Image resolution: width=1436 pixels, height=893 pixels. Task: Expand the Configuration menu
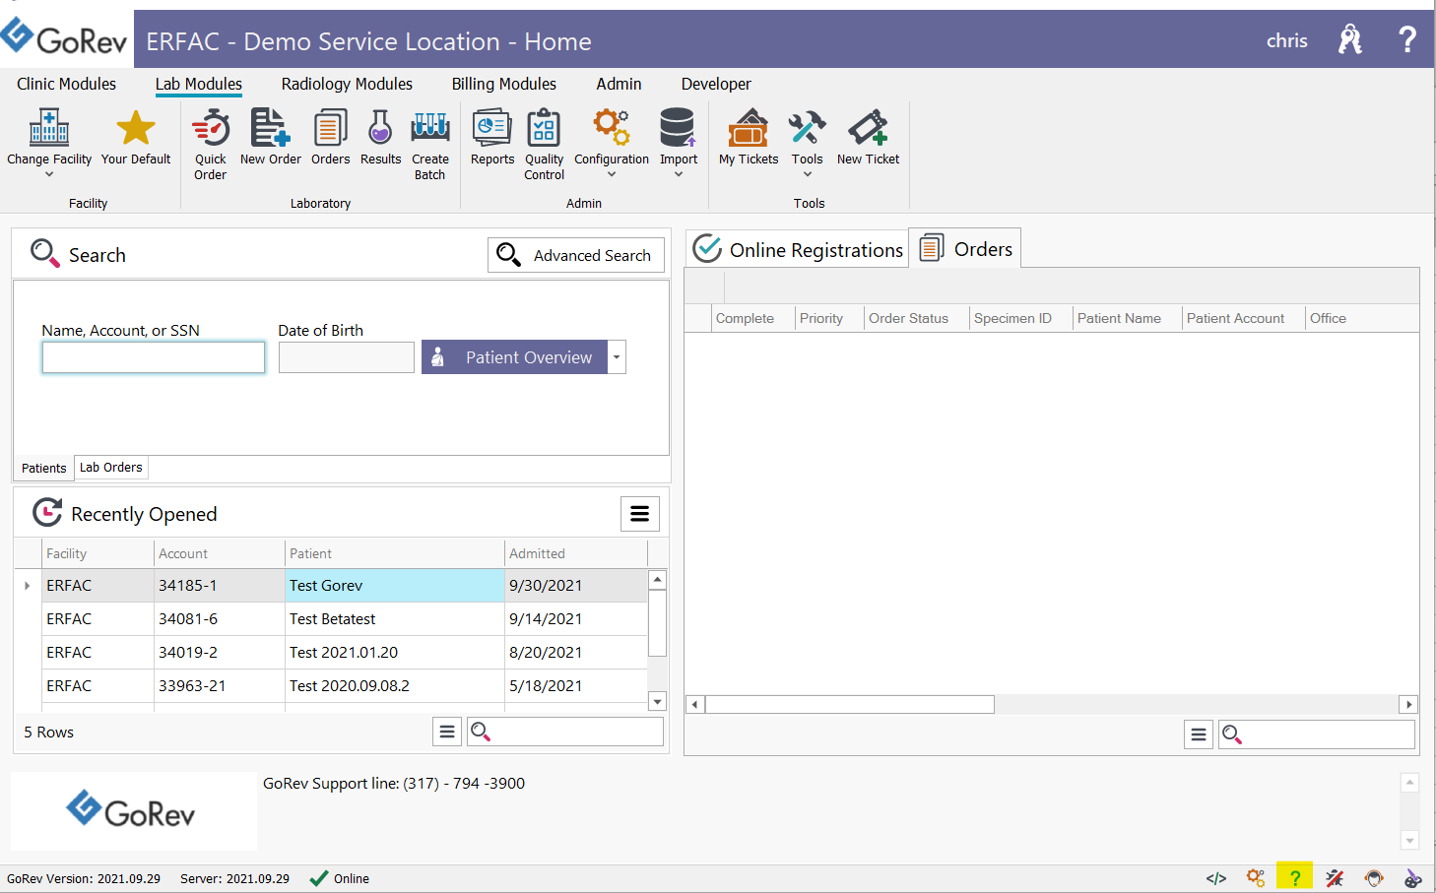[612, 174]
